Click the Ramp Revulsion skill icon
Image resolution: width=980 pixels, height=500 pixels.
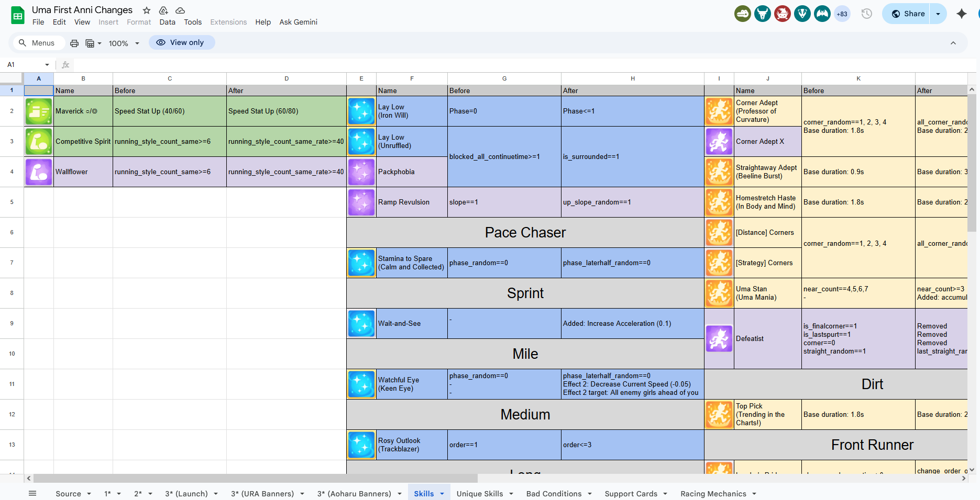click(361, 202)
